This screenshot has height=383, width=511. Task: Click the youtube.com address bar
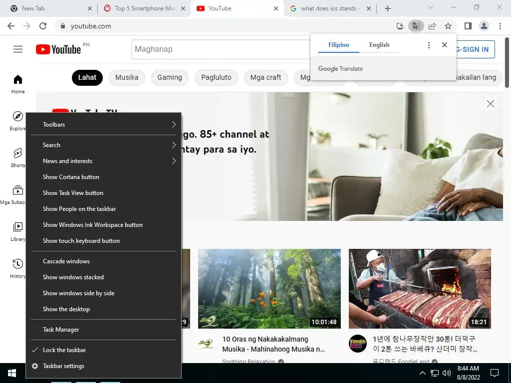pyautogui.click(x=225, y=26)
